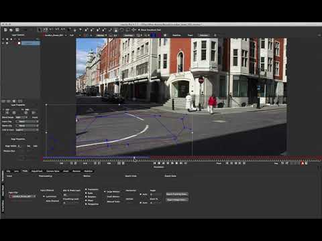Select the Small Motion option
The image size is (322, 241).
pos(113,197)
